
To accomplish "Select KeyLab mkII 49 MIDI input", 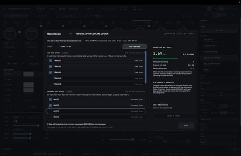I will [x=219, y=58].
